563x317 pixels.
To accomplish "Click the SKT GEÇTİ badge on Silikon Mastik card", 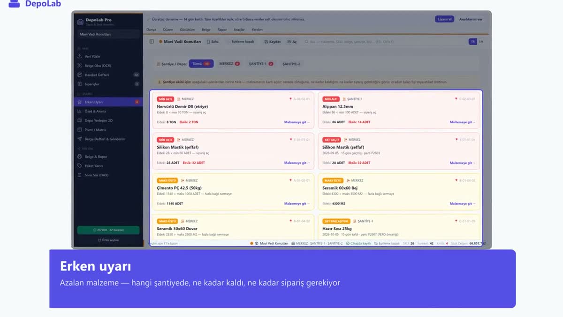I will (332, 140).
